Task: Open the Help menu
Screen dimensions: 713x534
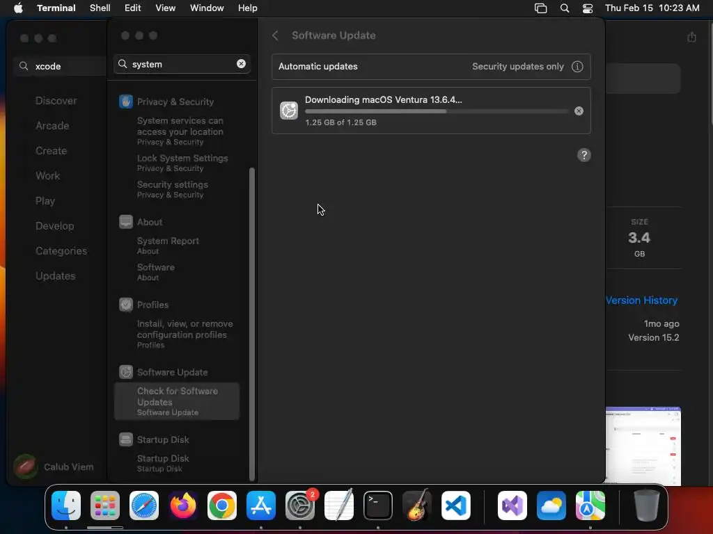Action: coord(248,8)
